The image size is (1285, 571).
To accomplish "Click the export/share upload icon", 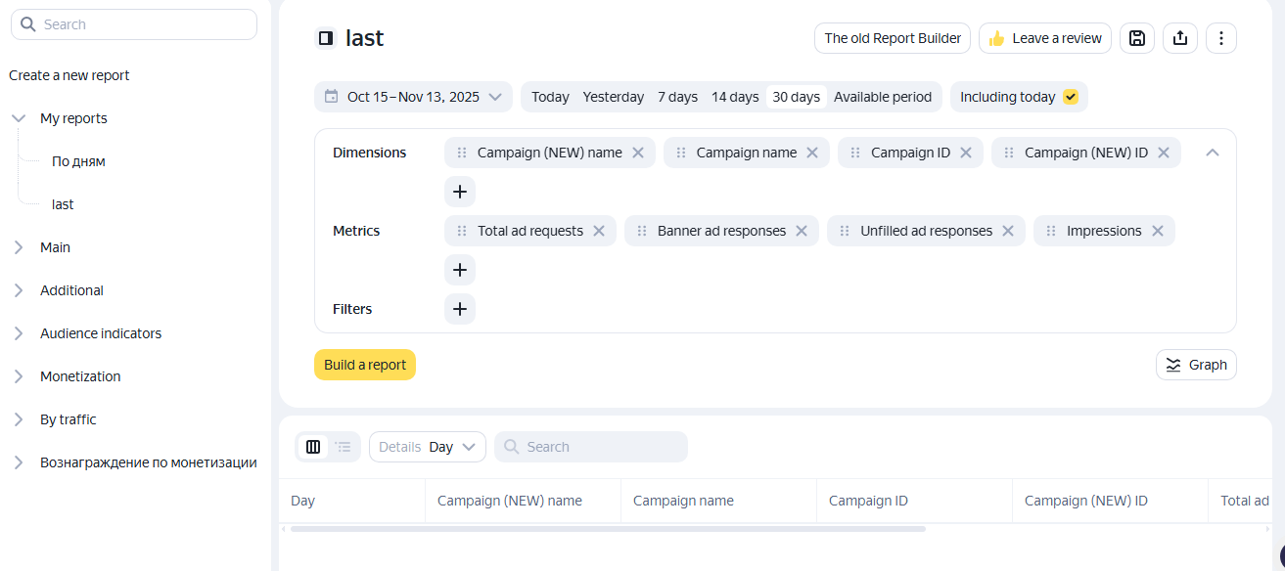I will coord(1179,38).
